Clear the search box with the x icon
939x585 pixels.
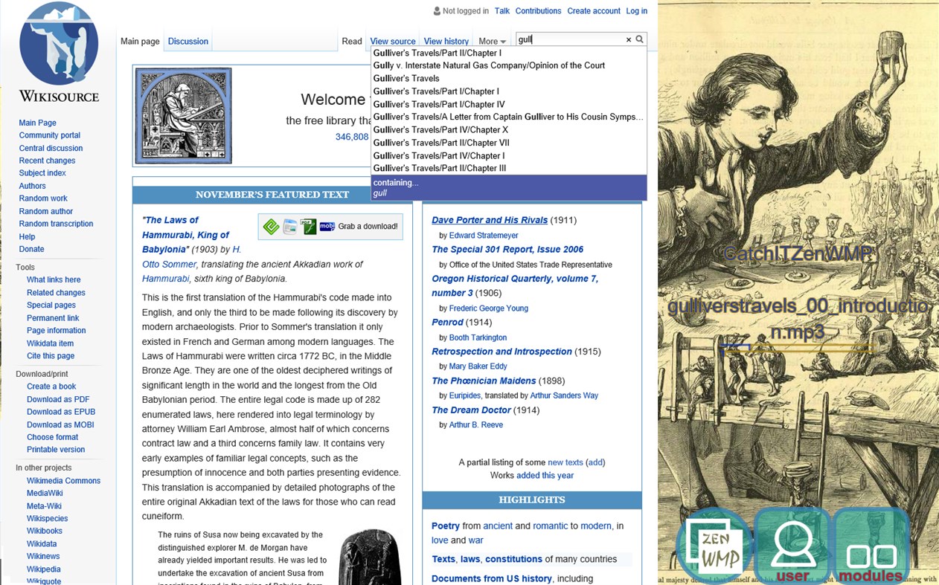628,40
